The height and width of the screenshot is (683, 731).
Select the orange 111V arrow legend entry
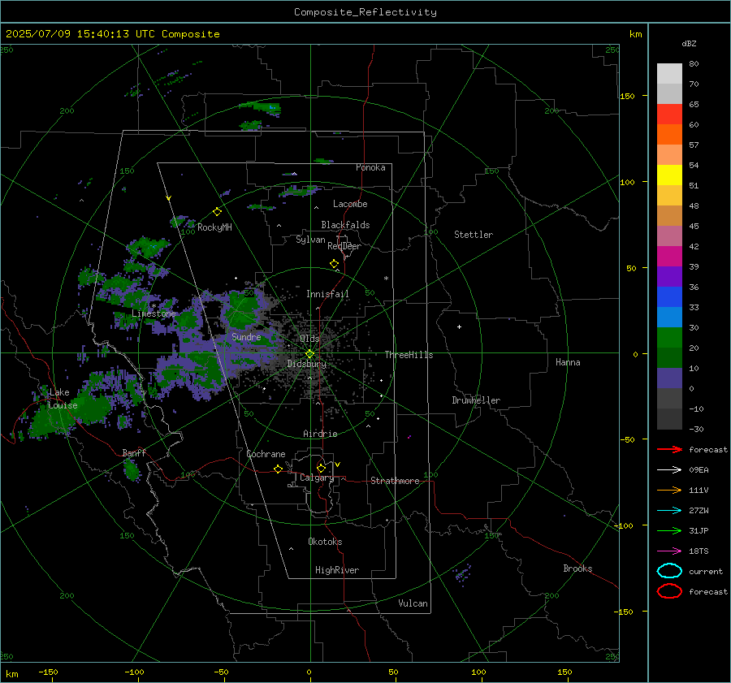coord(669,490)
